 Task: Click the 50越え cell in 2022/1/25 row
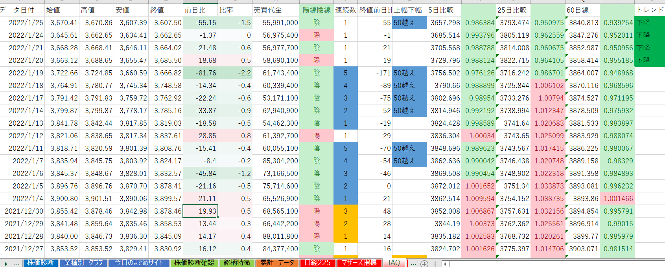pos(409,23)
